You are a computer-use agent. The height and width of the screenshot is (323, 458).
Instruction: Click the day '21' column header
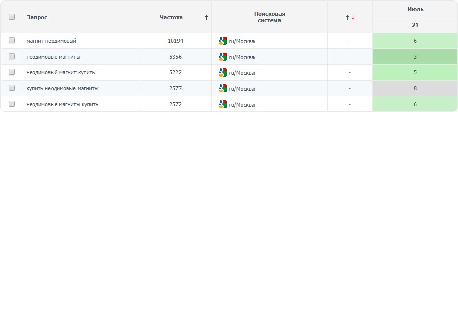tap(415, 25)
